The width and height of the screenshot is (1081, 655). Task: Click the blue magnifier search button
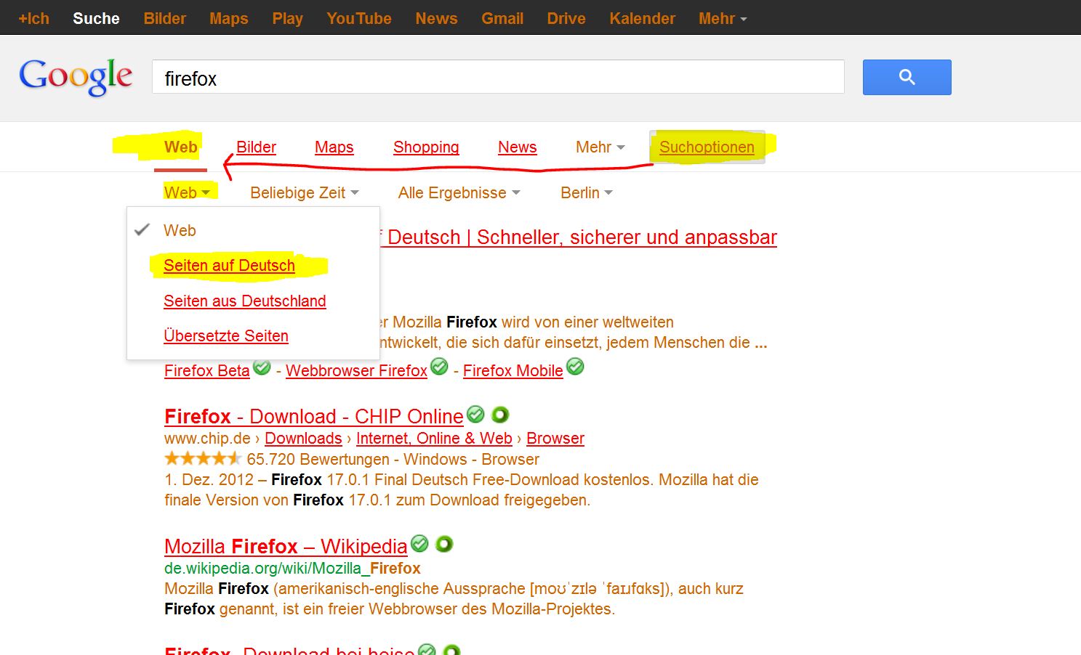tap(907, 77)
